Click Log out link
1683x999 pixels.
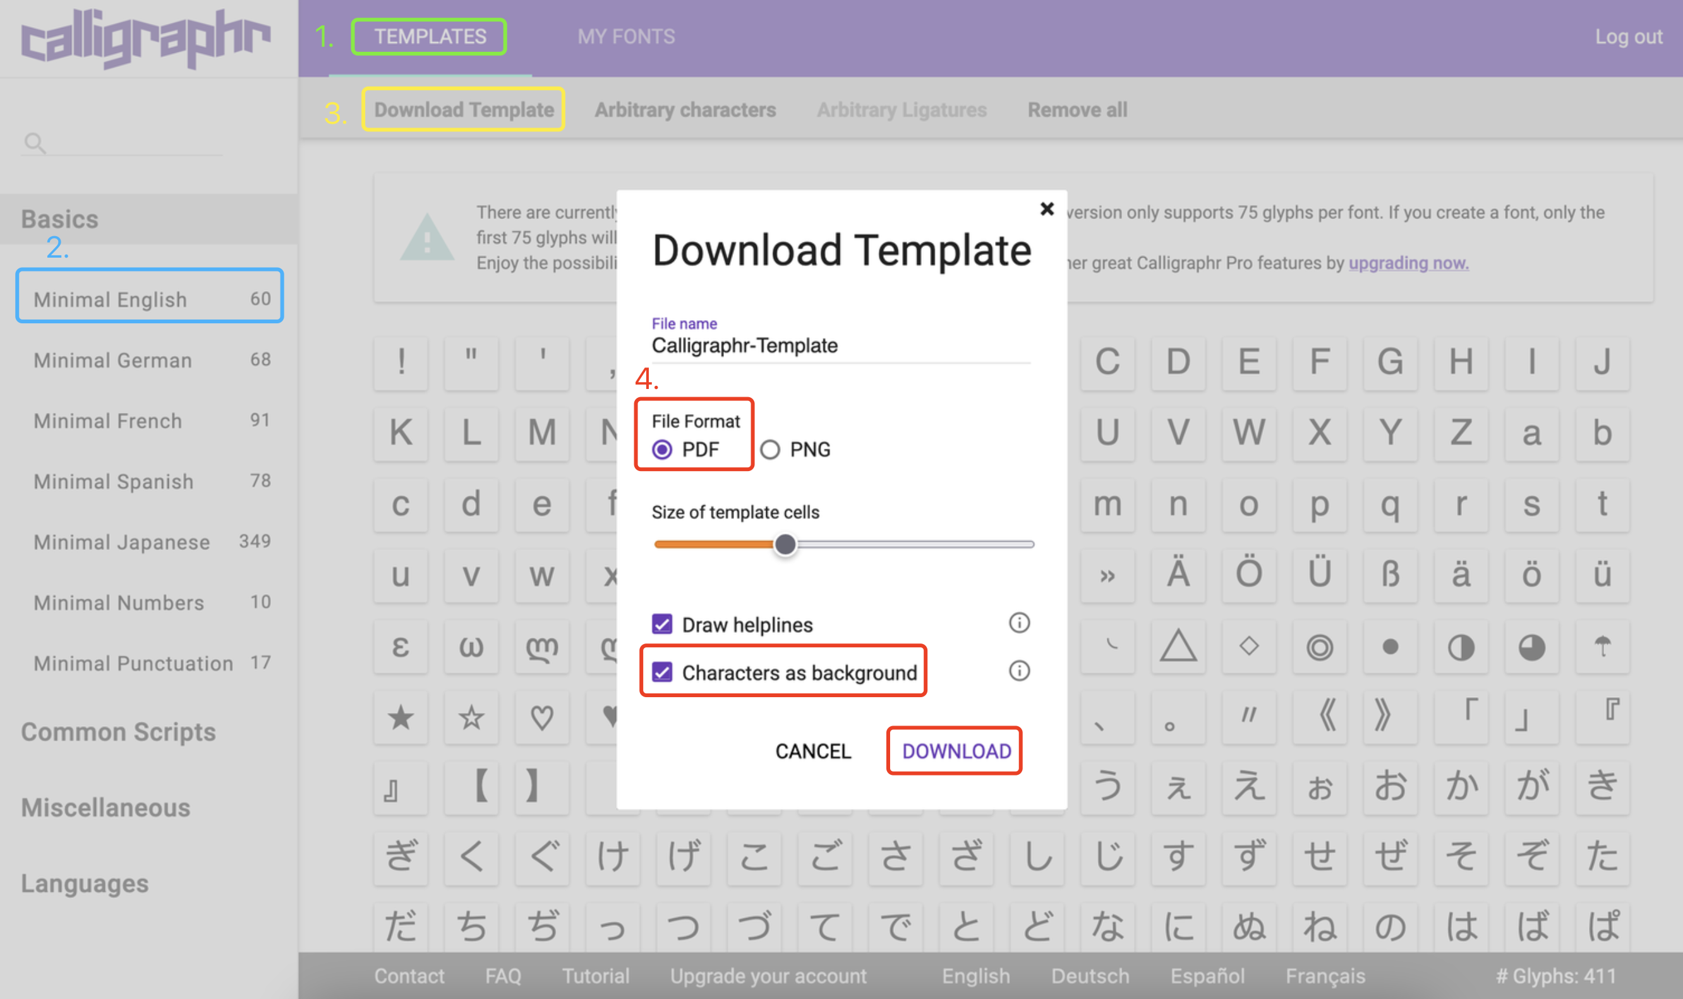point(1628,37)
